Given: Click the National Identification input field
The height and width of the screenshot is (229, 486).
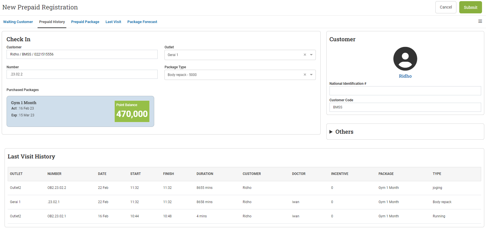Looking at the screenshot, I should (x=405, y=91).
